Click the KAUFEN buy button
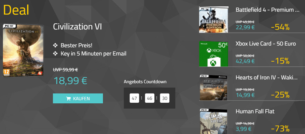The height and width of the screenshot is (134, 305). pyautogui.click(x=78, y=98)
